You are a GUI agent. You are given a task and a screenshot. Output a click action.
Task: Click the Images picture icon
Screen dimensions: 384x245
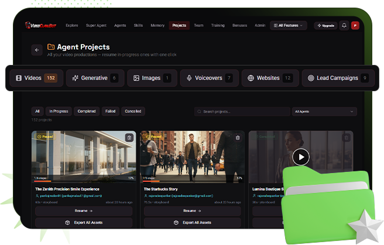click(136, 78)
